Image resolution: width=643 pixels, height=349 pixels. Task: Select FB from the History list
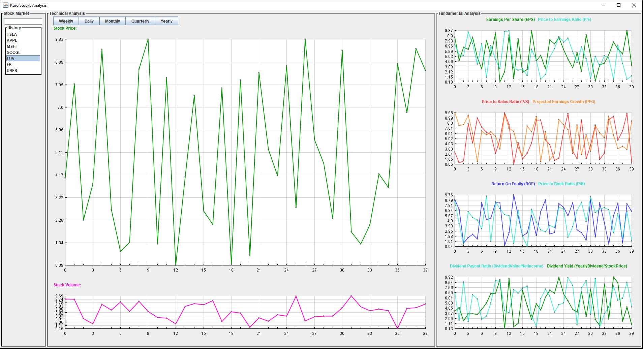coord(10,64)
